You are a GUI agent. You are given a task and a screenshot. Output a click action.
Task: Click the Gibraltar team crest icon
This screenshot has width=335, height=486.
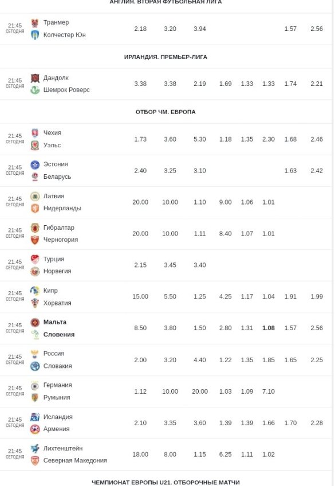(x=35, y=228)
